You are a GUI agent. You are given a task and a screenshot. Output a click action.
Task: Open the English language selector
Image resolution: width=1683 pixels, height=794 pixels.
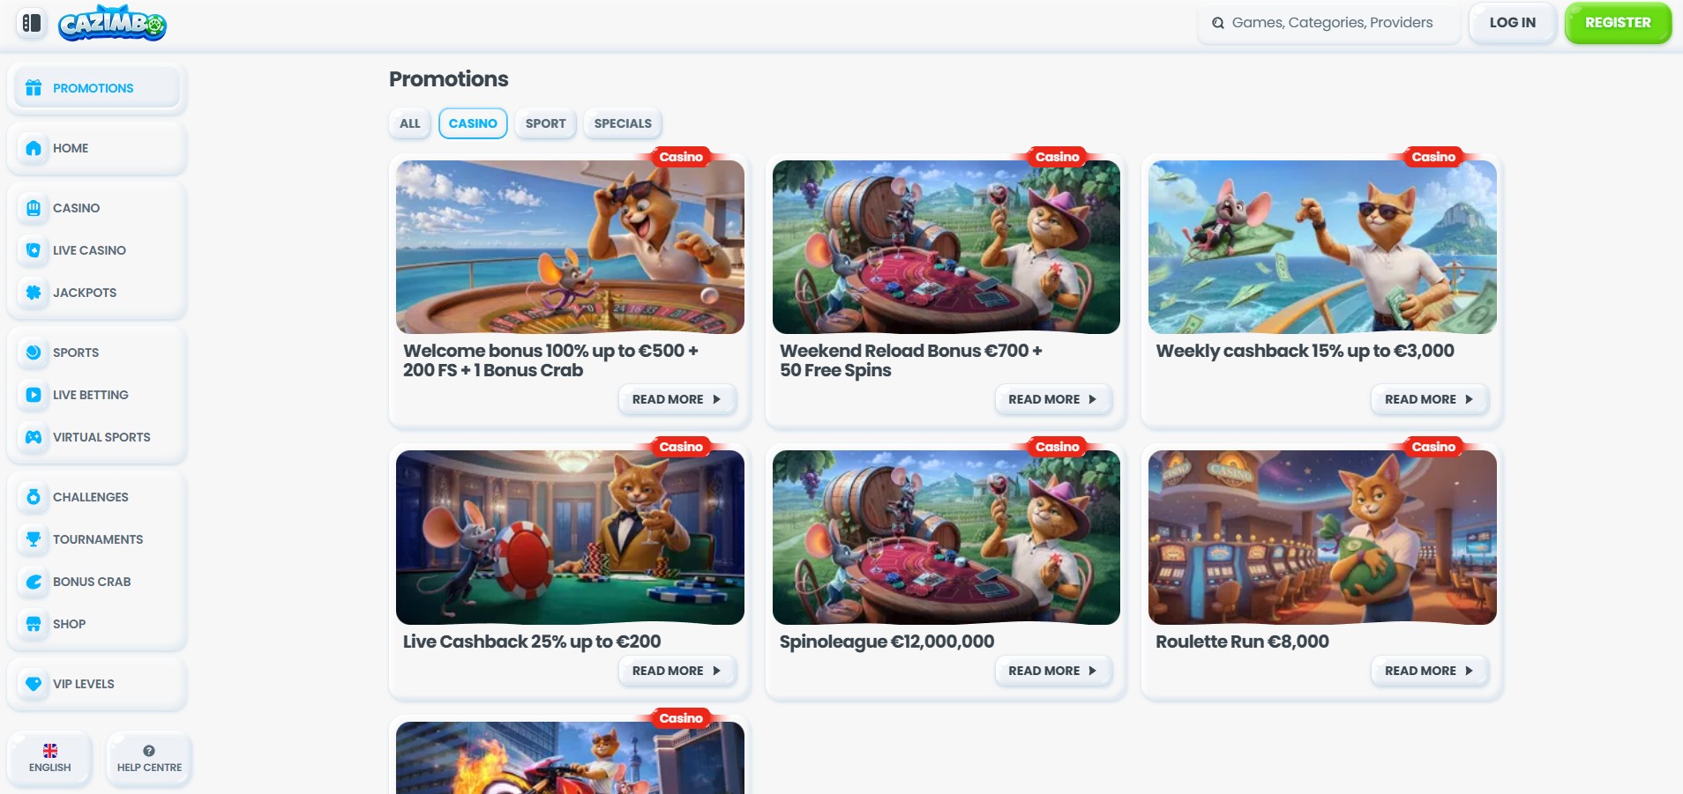point(49,758)
